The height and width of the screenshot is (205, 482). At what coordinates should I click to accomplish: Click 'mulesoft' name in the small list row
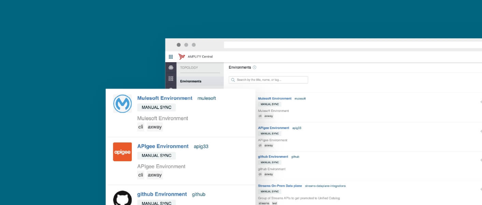click(x=300, y=98)
